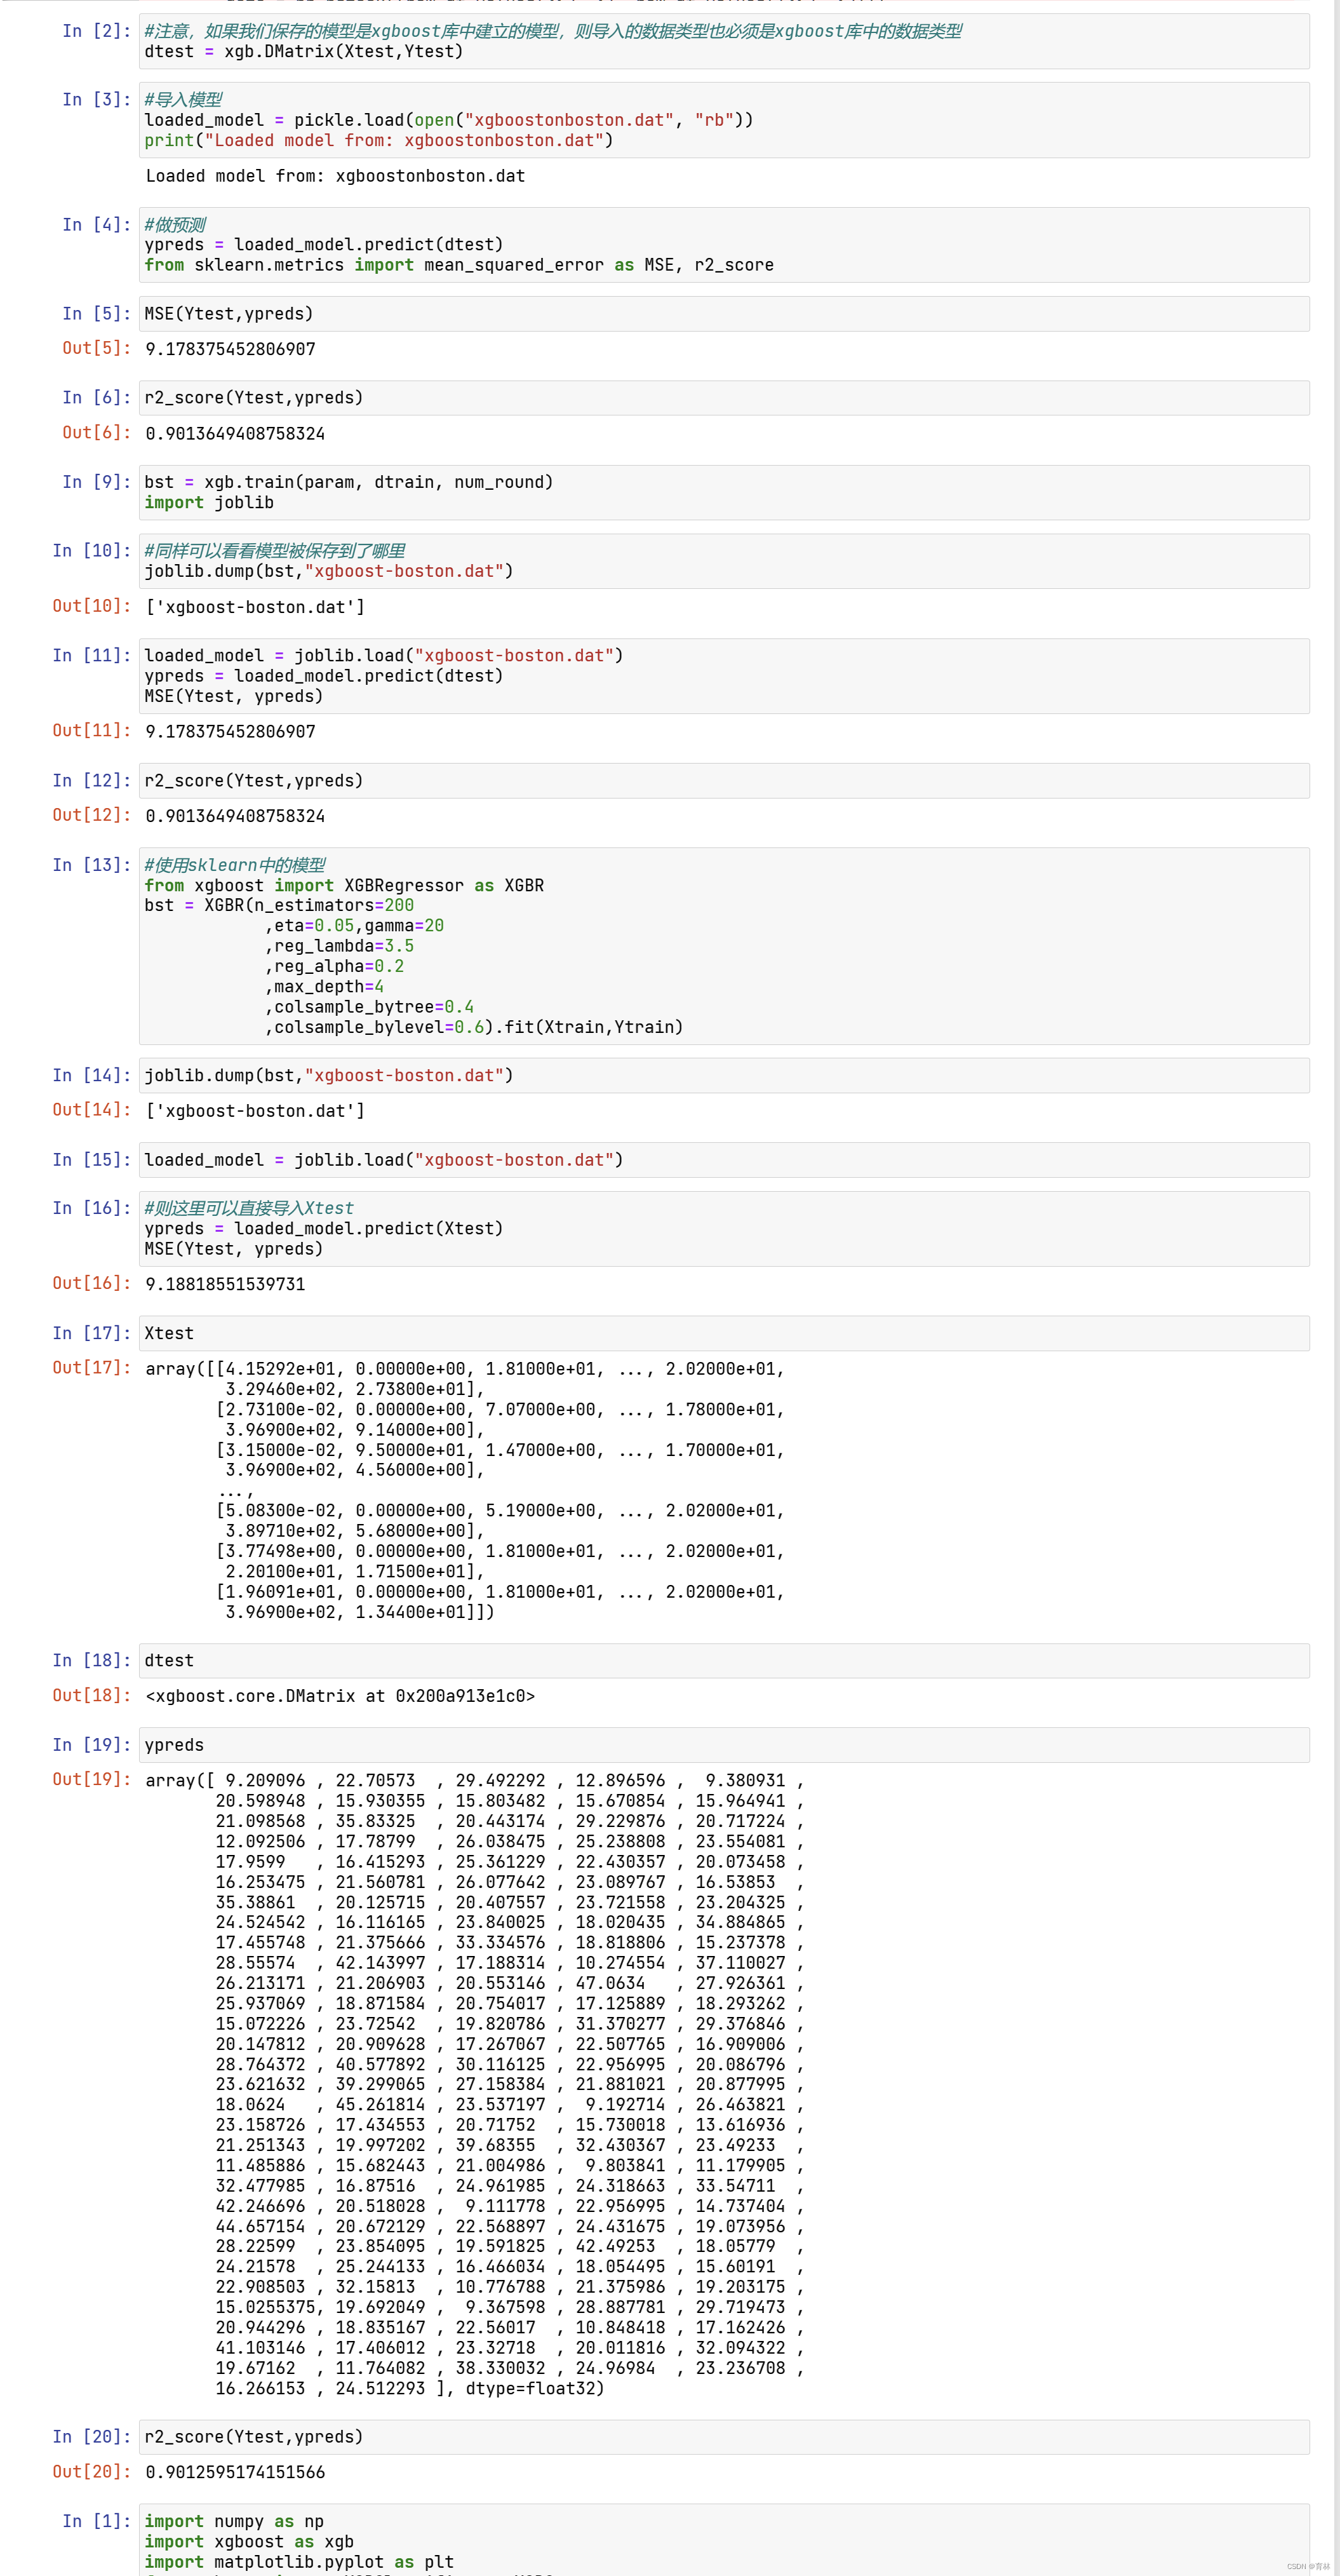Click cell In [6] r2_score(Ytest,ypreds)
1340x2576 pixels.
pyautogui.click(x=724, y=398)
